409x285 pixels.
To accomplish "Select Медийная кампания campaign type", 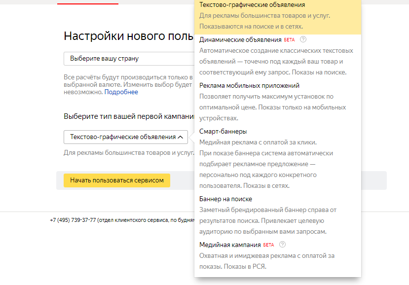I will pos(230,245).
